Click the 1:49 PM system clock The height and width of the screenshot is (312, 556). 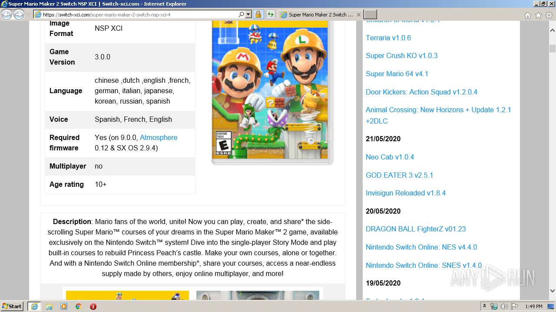tap(533, 306)
